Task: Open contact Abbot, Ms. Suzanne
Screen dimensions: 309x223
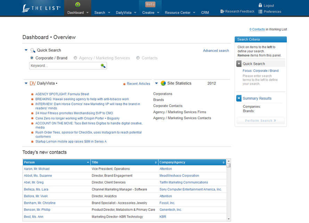Action: (38, 175)
